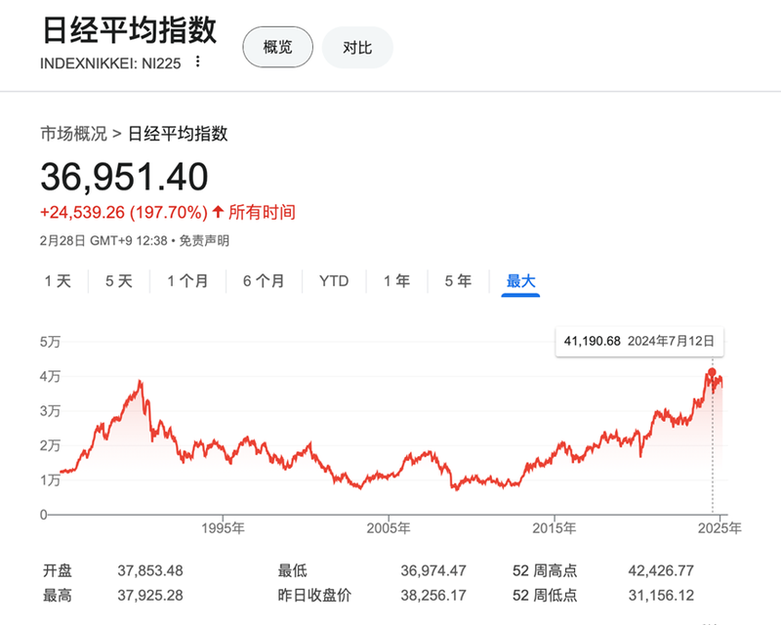
Task: Click the 2025年 axis label
Action: tap(719, 528)
